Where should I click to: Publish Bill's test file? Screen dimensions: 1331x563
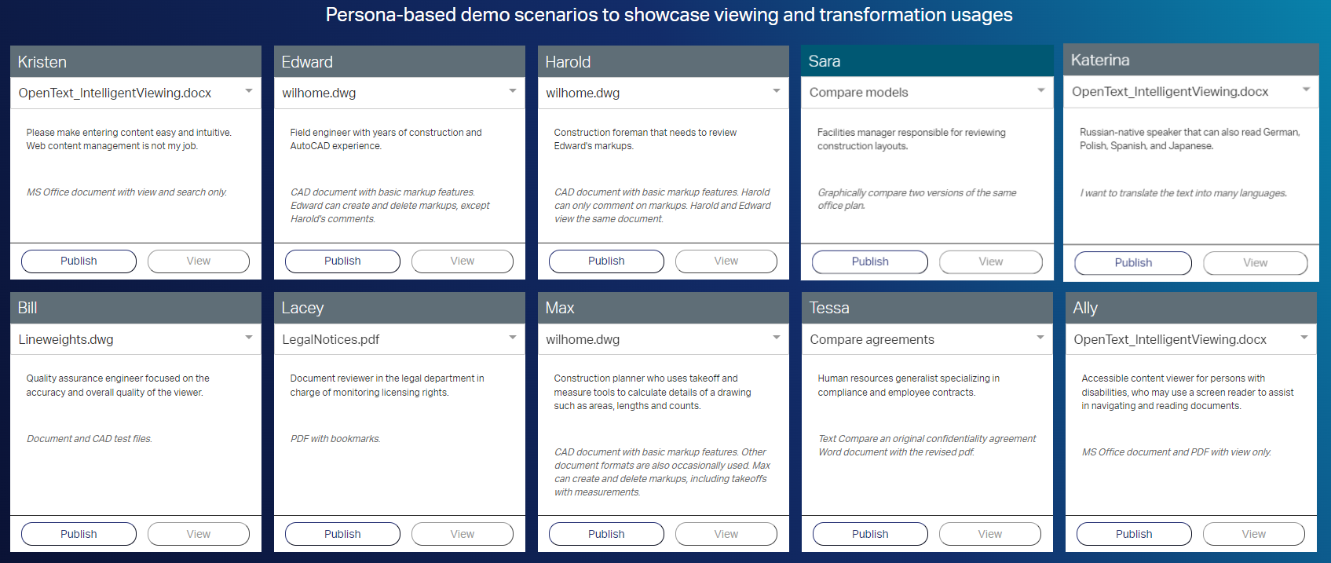(79, 534)
